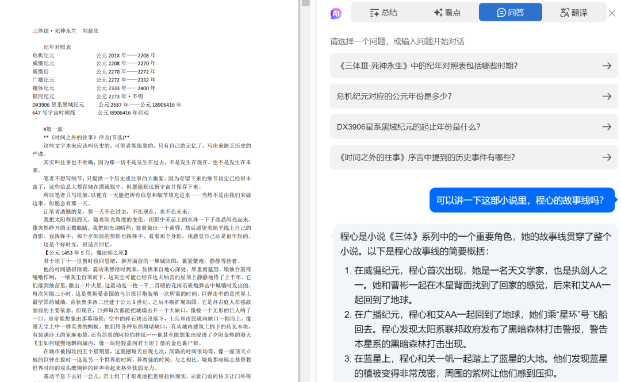
Task: Click 【公元1453年5月，魔法师之死】 heading
Action: 86,253
